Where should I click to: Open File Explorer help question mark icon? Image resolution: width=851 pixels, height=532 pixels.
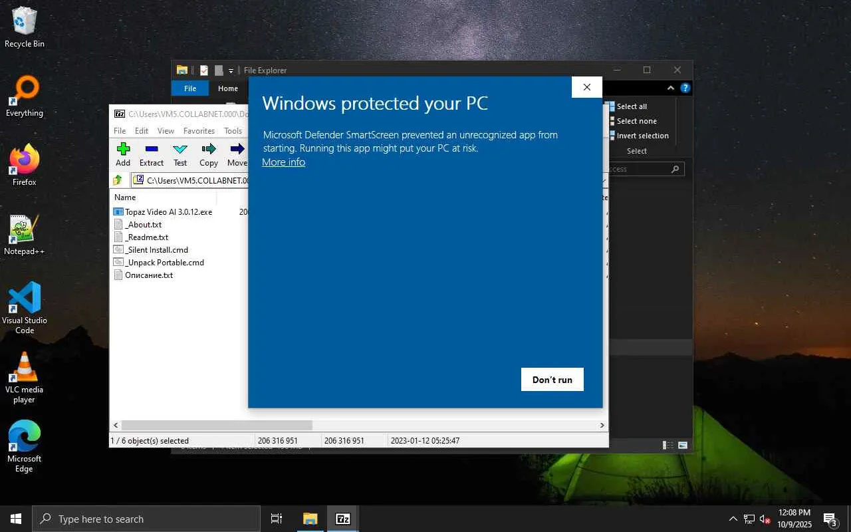click(685, 88)
